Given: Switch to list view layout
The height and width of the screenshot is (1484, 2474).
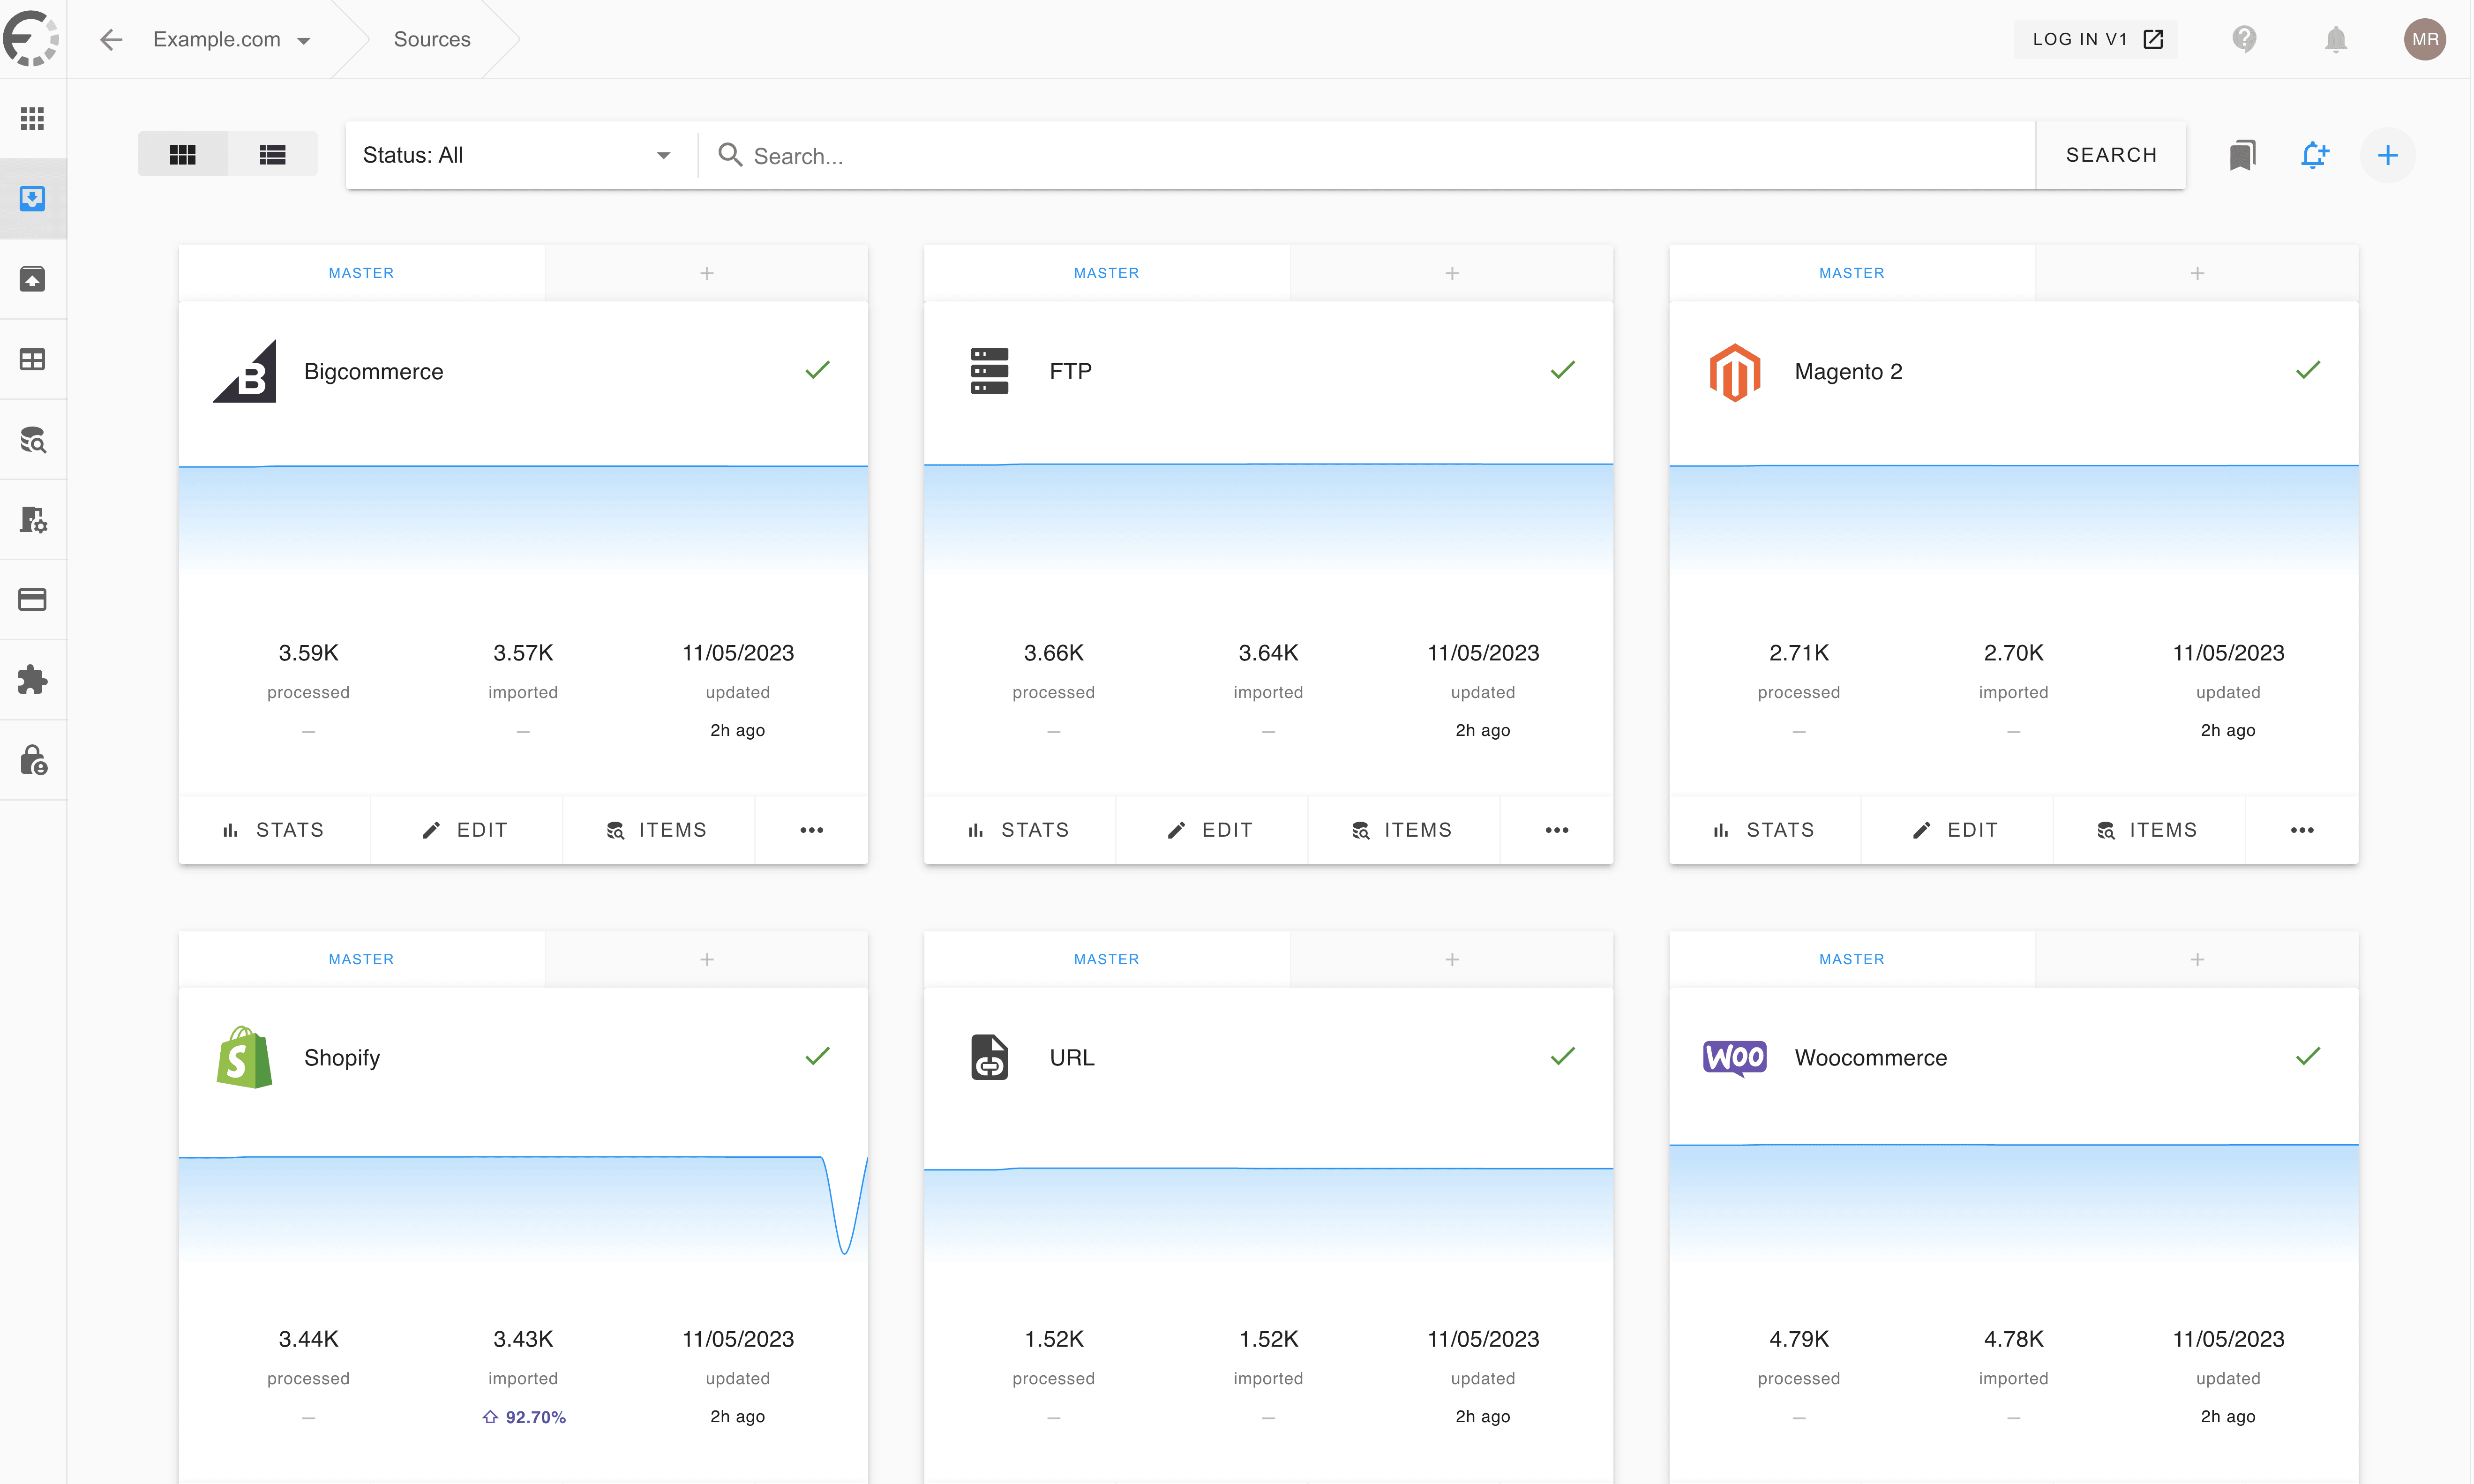Looking at the screenshot, I should (x=272, y=155).
